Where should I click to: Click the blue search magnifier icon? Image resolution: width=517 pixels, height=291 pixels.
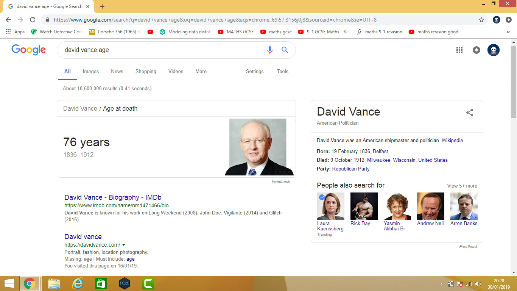click(285, 50)
